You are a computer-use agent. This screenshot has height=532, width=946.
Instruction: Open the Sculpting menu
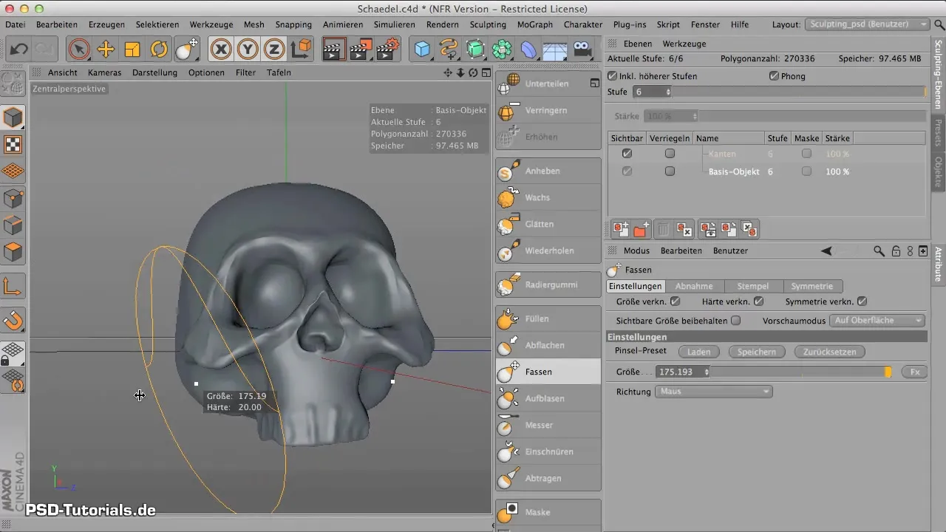coord(488,24)
